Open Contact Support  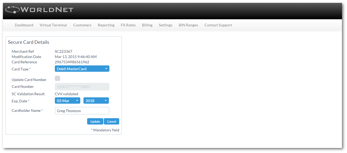218,25
